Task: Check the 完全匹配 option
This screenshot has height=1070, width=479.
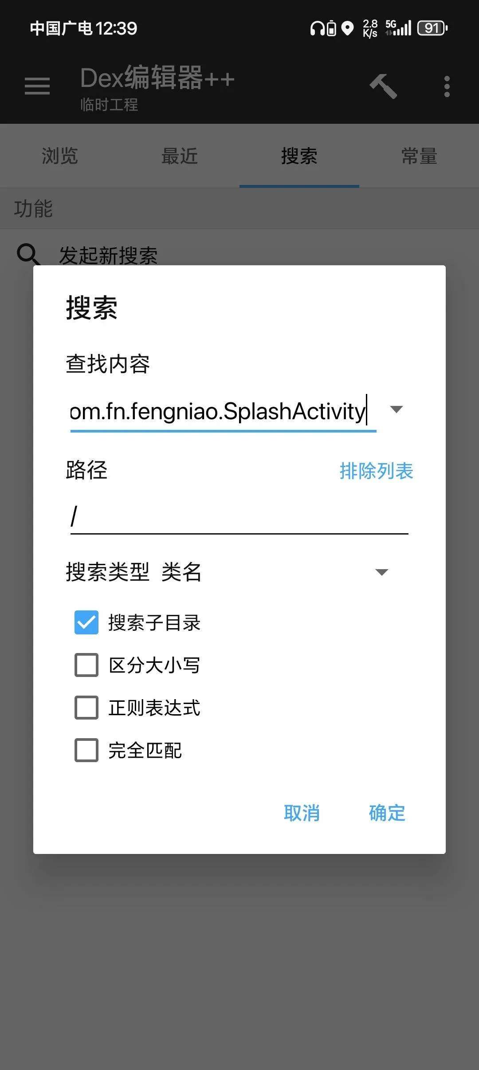Action: point(86,751)
